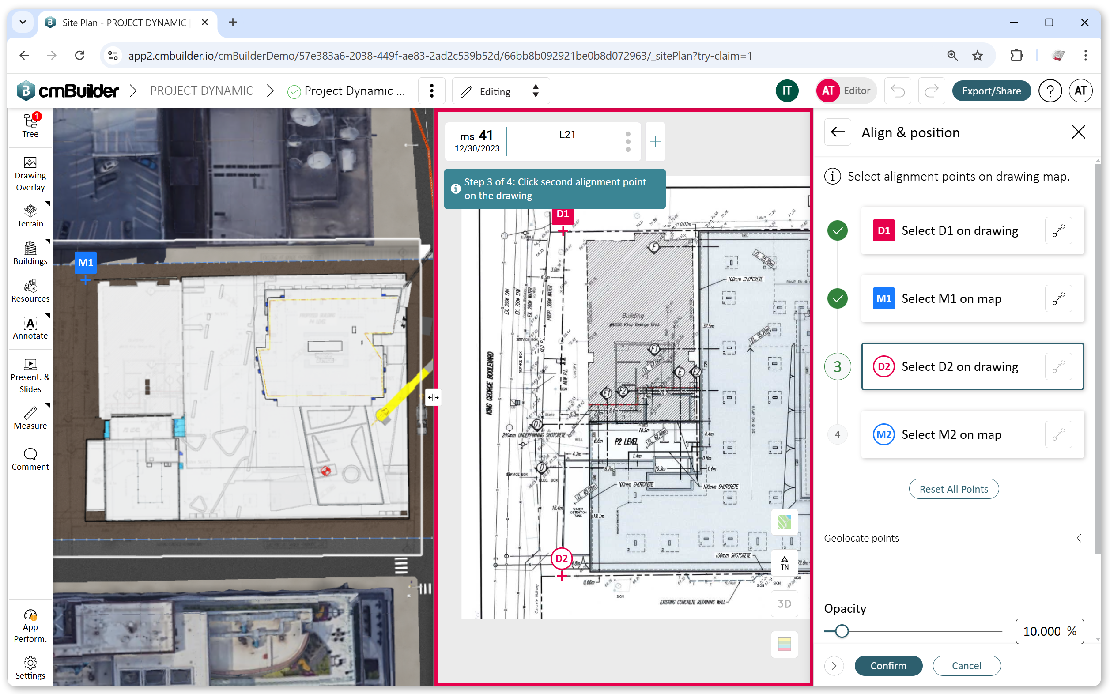Click the D2 marker on drawing
Screen dimensions: 1110x694
(x=562, y=558)
